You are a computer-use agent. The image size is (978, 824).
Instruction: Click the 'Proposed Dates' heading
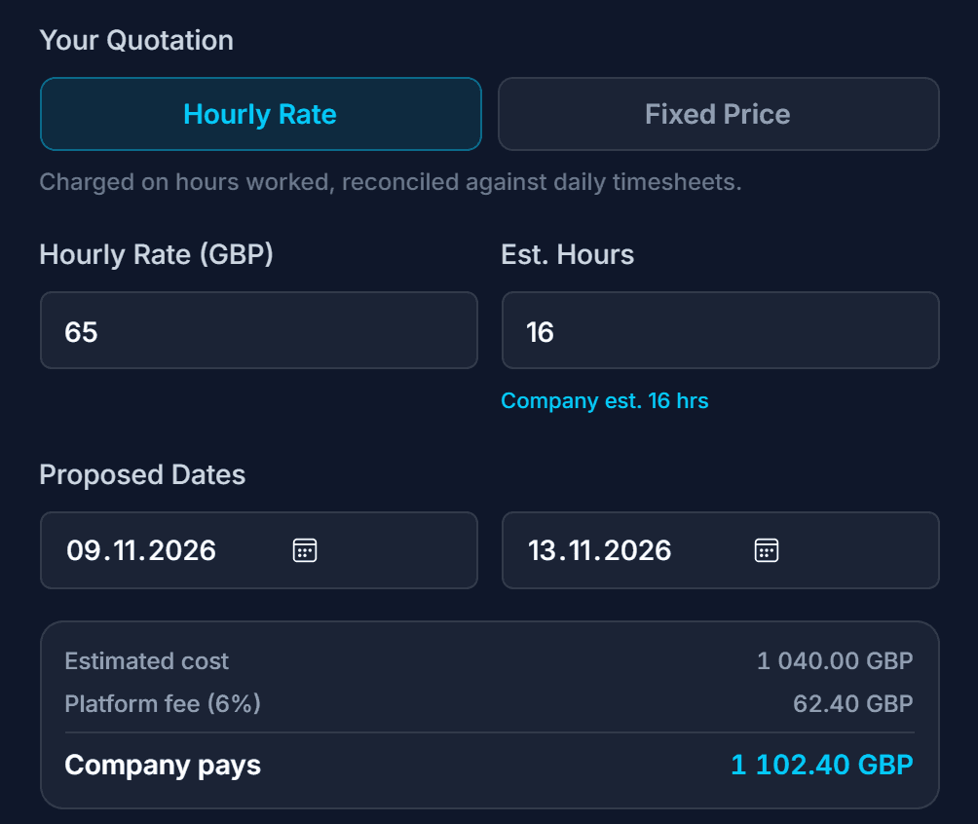tap(142, 474)
